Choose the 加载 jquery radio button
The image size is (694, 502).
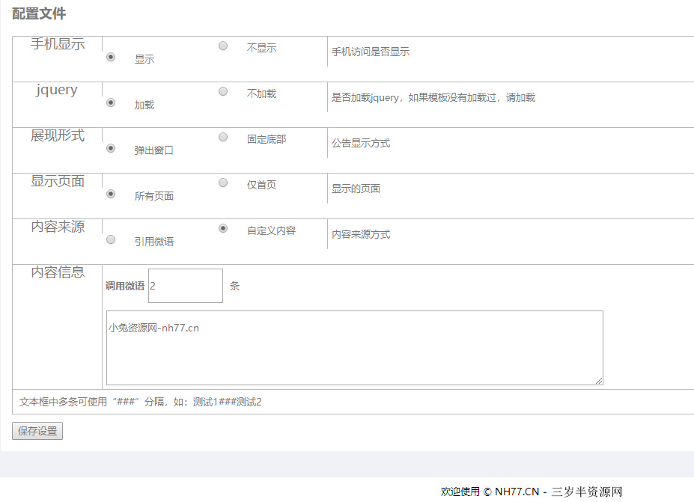(x=111, y=102)
